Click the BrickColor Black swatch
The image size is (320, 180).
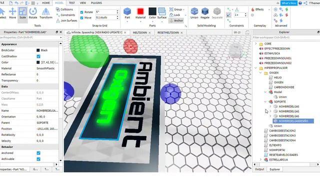(x=38, y=50)
